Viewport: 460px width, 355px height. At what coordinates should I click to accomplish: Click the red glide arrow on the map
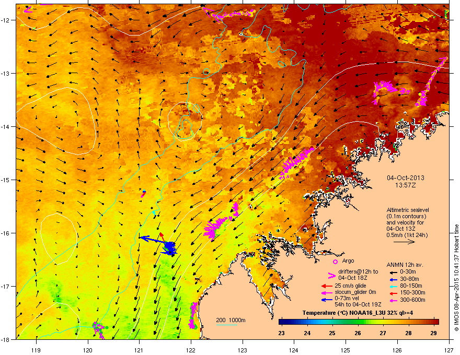tap(162, 238)
